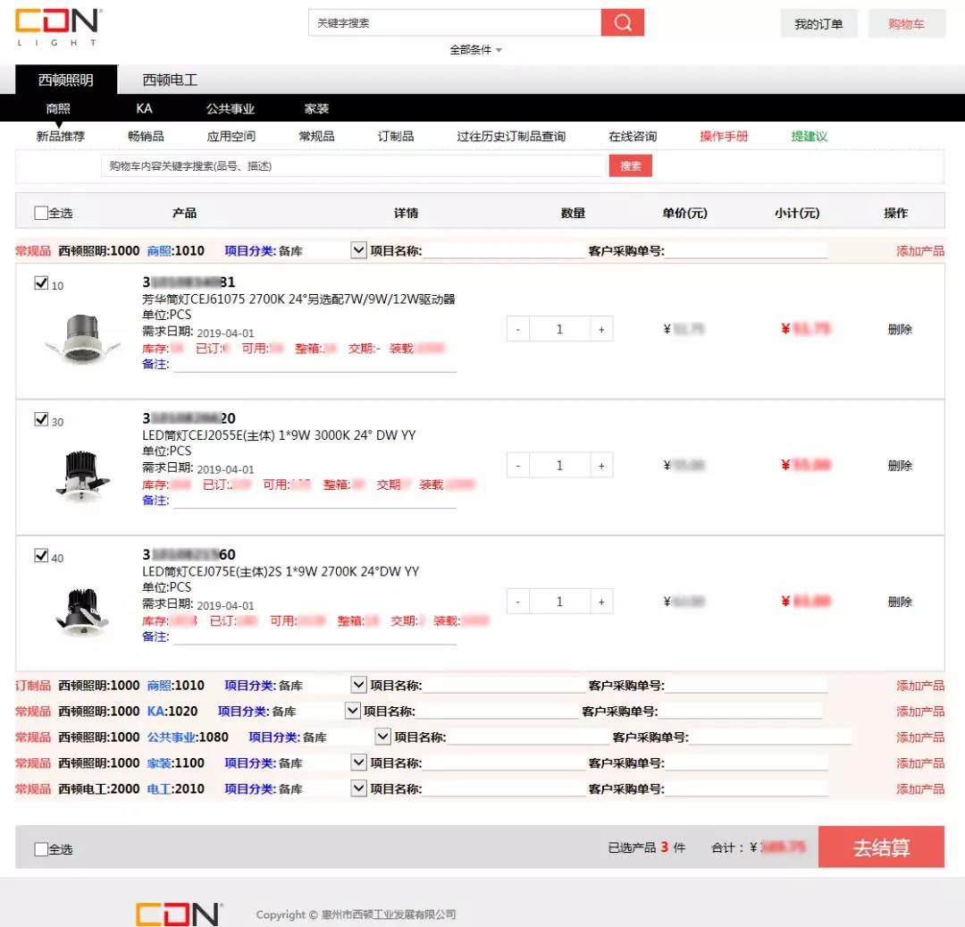Toggle the 全选 checkbox in table header
The height and width of the screenshot is (927, 965).
coord(41,213)
